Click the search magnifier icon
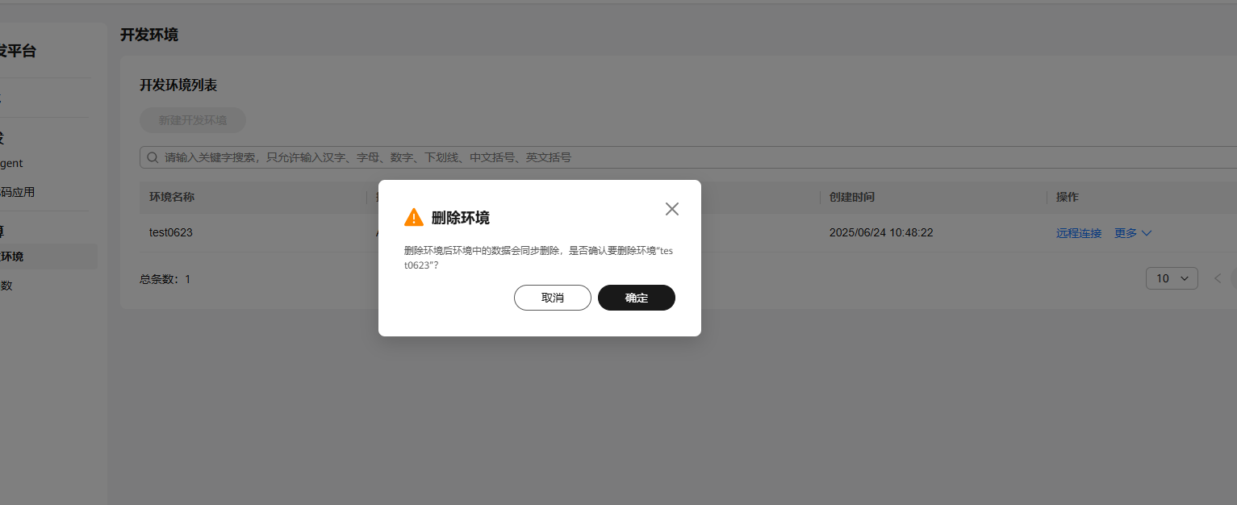Screen dimensions: 1237x505 (153, 157)
